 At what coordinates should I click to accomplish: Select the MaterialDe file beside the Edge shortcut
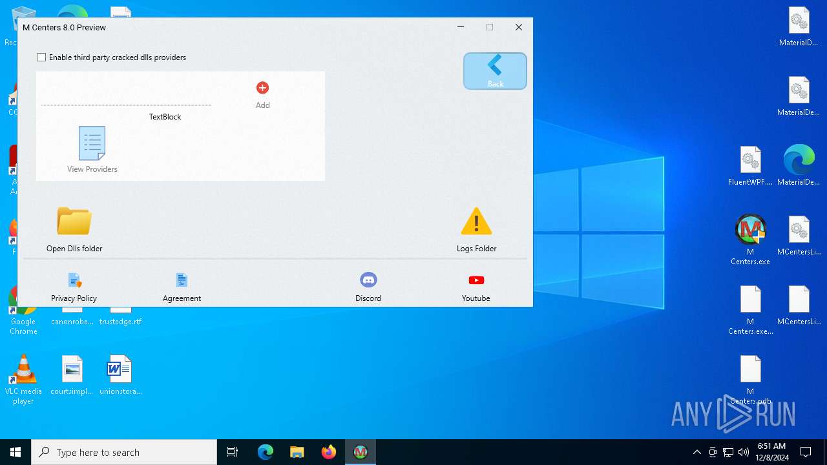coord(799,96)
